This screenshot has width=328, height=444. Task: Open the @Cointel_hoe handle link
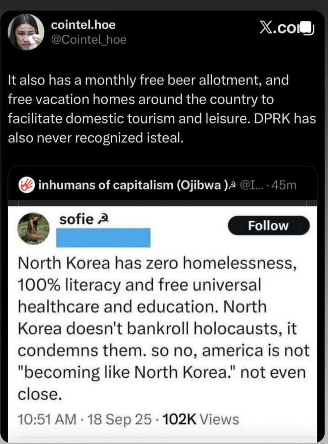(89, 40)
